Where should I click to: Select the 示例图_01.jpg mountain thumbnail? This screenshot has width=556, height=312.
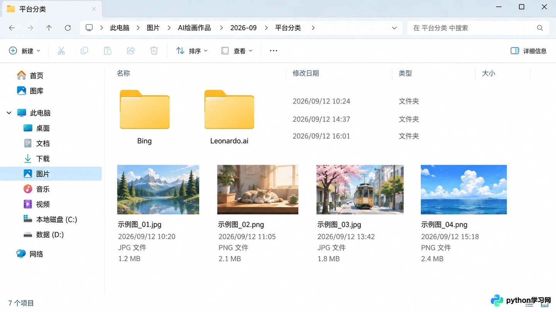158,190
